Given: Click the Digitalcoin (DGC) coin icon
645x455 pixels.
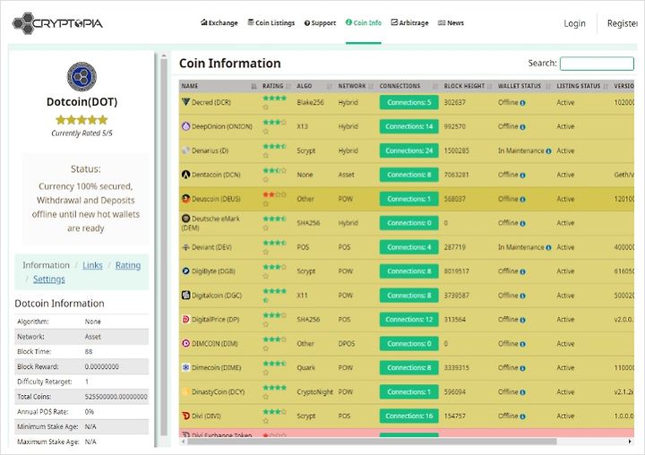Looking at the screenshot, I should 186,295.
